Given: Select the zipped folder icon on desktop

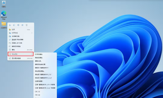Looking at the screenshot, I should coord(4,25).
